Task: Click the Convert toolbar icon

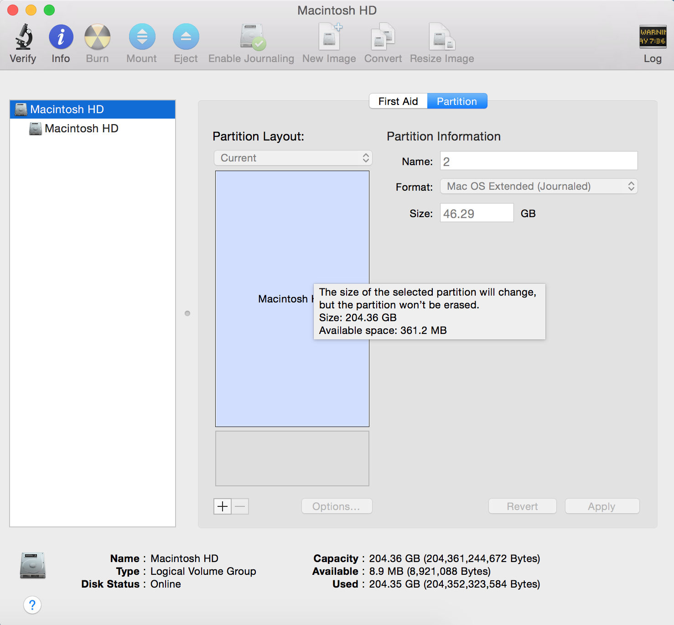Action: pos(383,37)
